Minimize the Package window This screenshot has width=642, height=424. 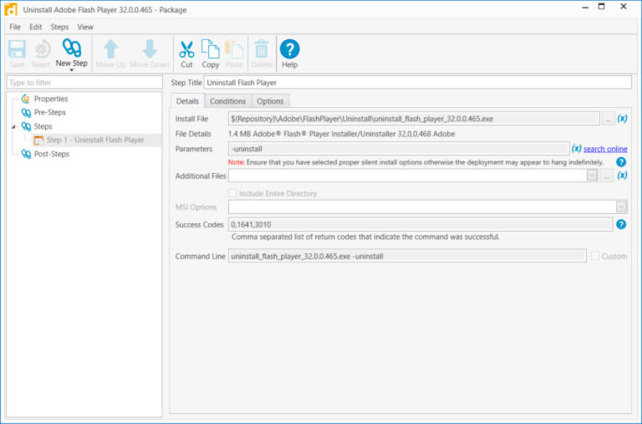point(585,8)
